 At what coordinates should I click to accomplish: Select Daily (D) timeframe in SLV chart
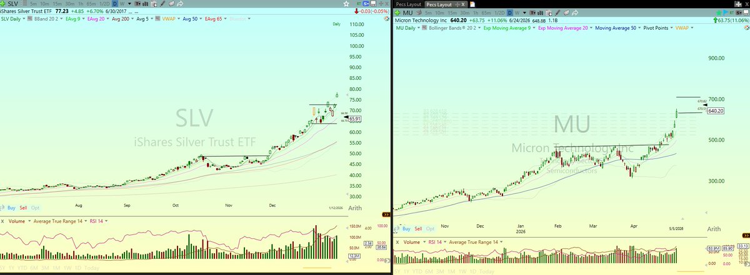[x=114, y=4]
